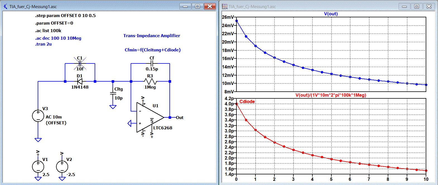Click the 5 label on horizontal axis
Image resolution: width=438 pixels, height=185 pixels.
(331, 179)
